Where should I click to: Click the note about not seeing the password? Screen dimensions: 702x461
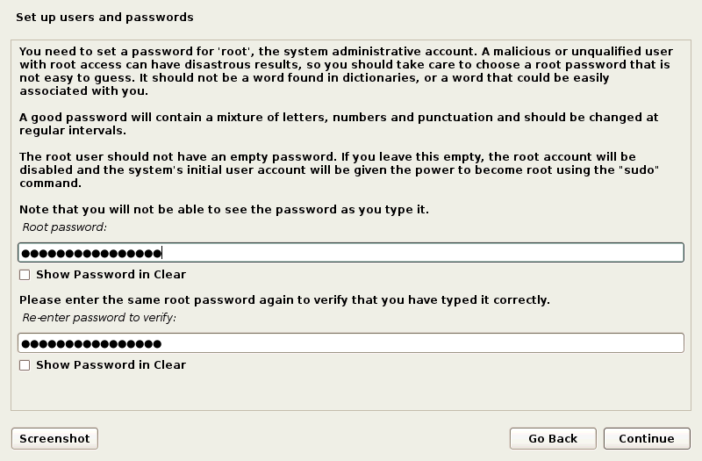(224, 210)
